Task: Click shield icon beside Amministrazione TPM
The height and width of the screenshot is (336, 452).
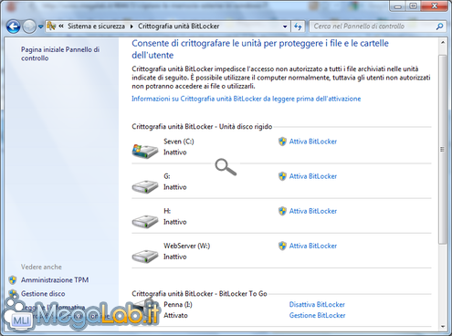Action: point(13,279)
